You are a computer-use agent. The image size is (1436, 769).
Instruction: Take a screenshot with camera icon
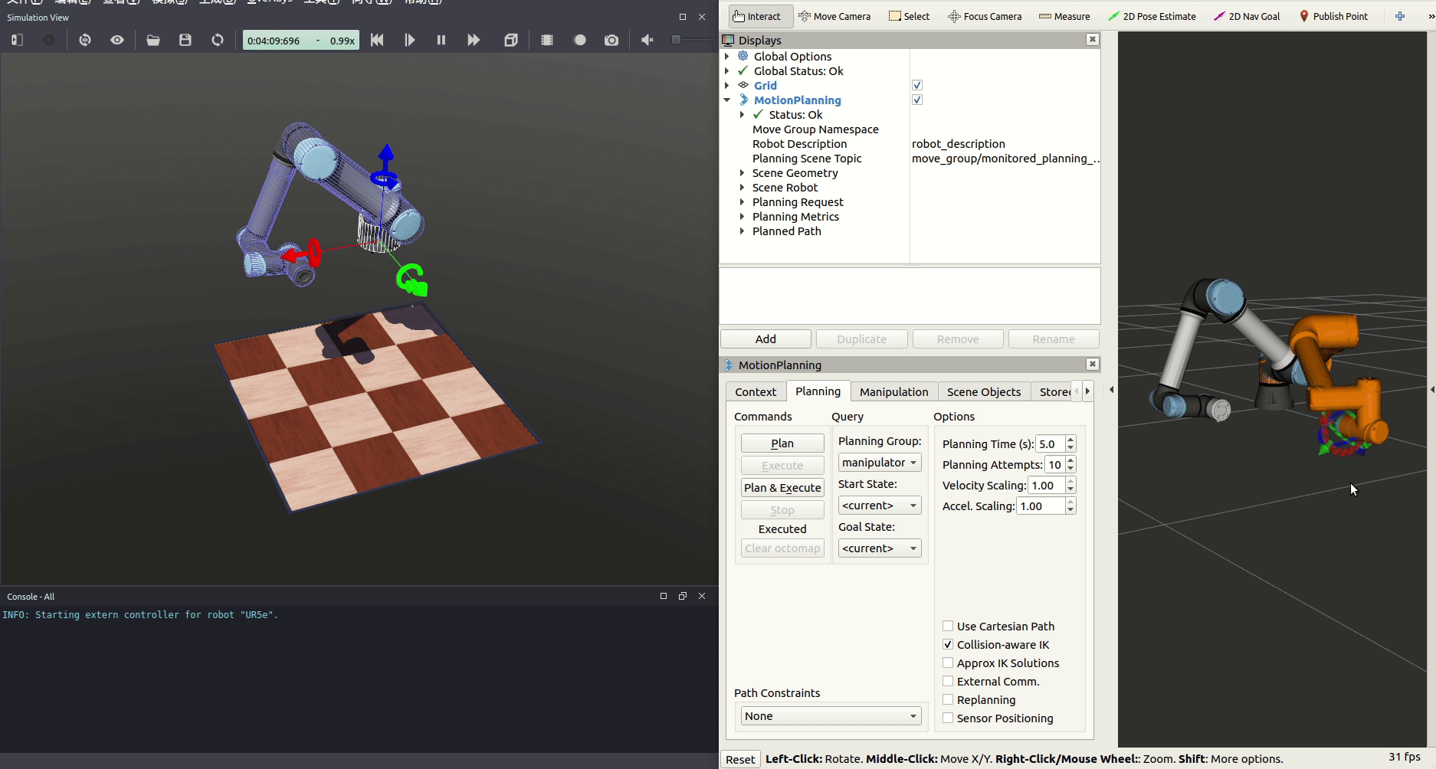[611, 40]
